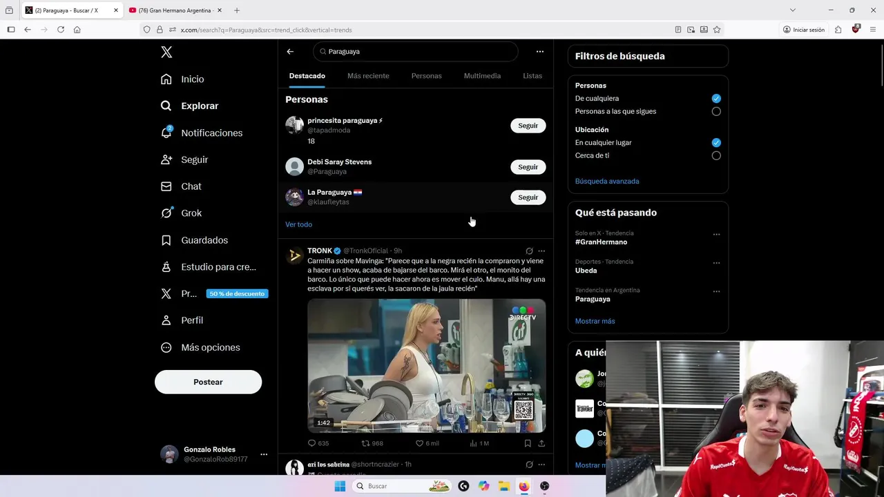Viewport: 884px width, 497px height.
Task: Switch to Más reciente tab
Action: pos(368,76)
